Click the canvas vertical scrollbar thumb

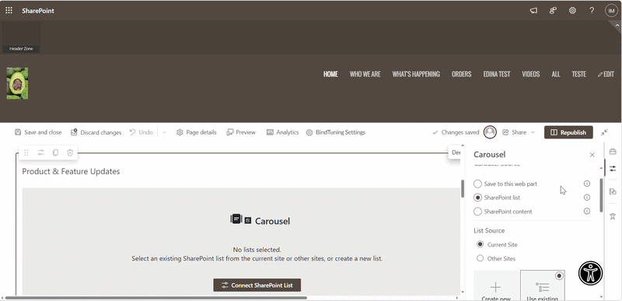463,189
